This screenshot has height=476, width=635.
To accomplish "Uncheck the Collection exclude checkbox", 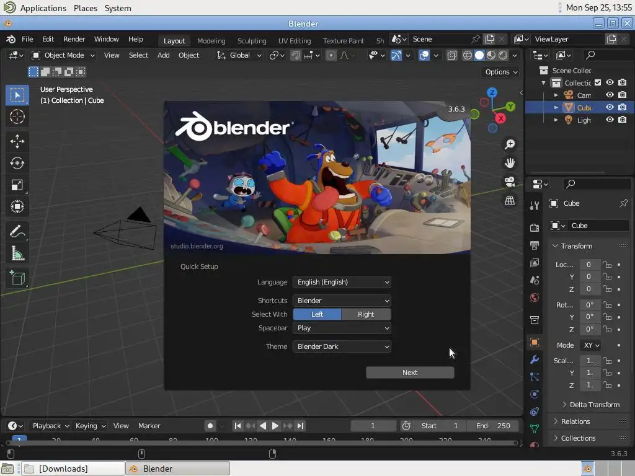I will pos(598,82).
